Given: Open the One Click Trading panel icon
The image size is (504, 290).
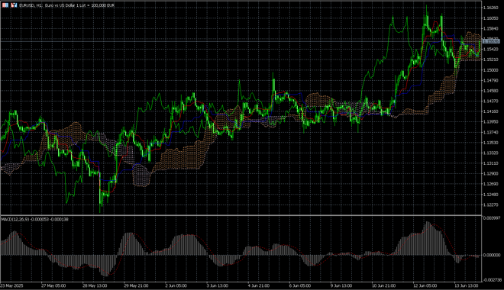Looking at the screenshot, I should pos(5,5).
